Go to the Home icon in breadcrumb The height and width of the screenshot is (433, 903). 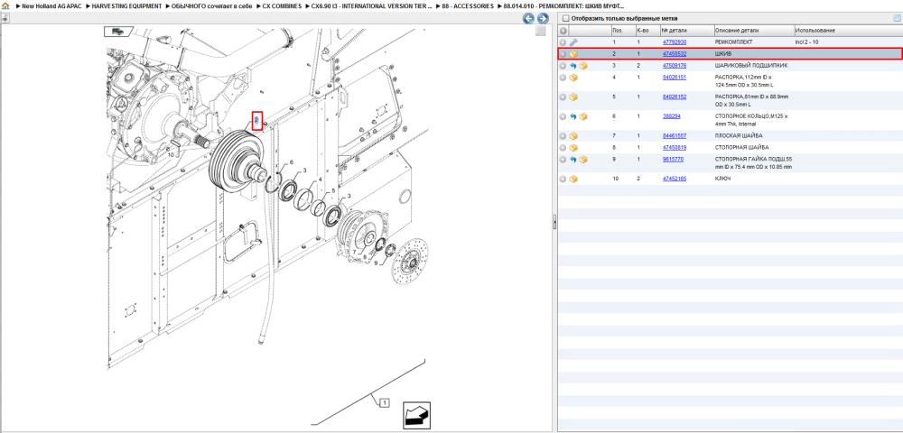5,5
